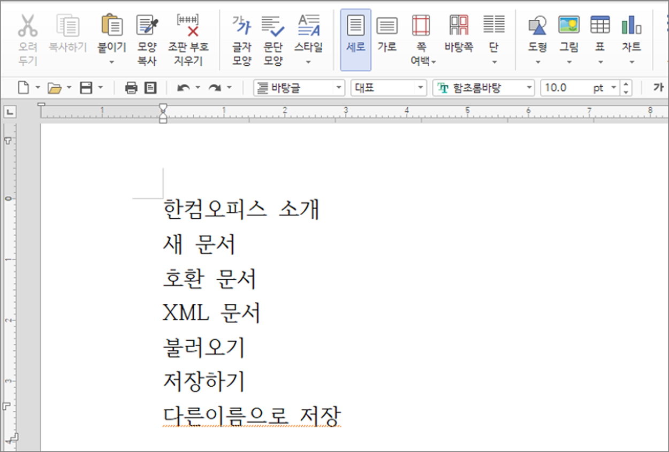Expand the Shapes (도형) dropdown arrow
Viewport: 669px width, 452px height.
[x=537, y=62]
